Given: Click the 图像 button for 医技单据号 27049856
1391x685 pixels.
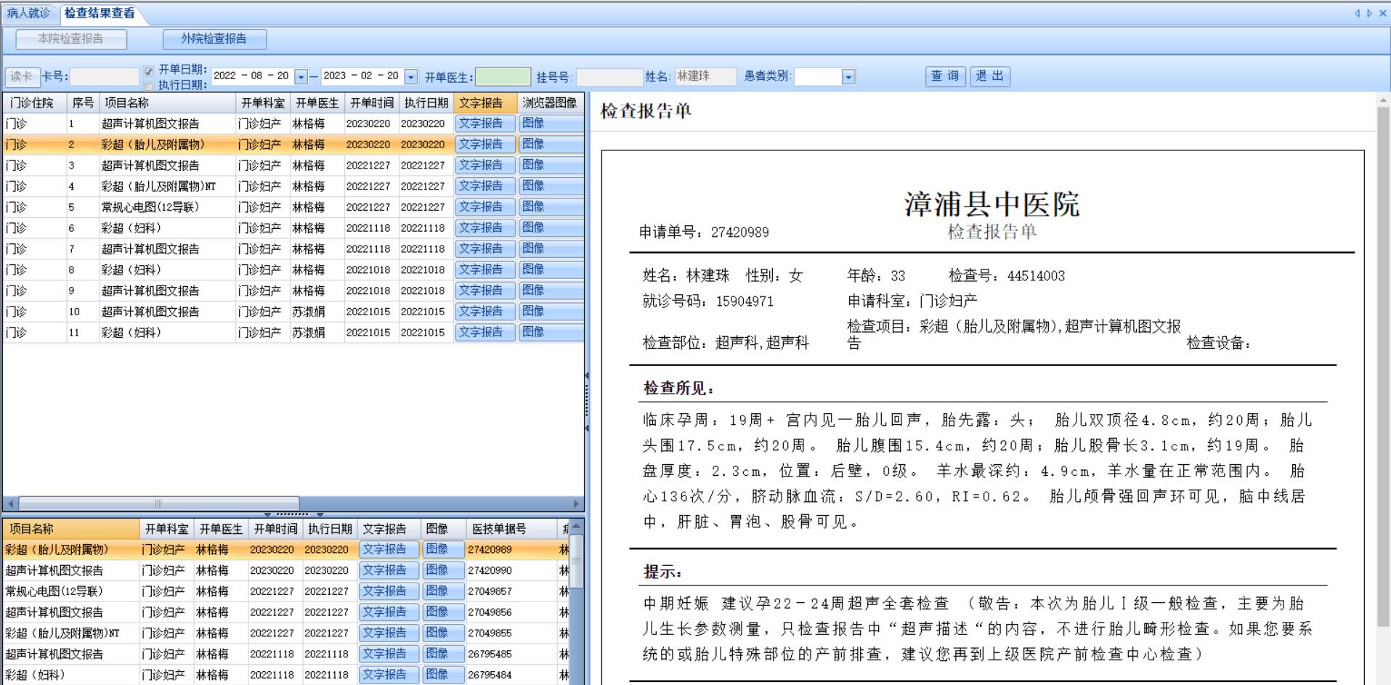Looking at the screenshot, I should pos(443,612).
